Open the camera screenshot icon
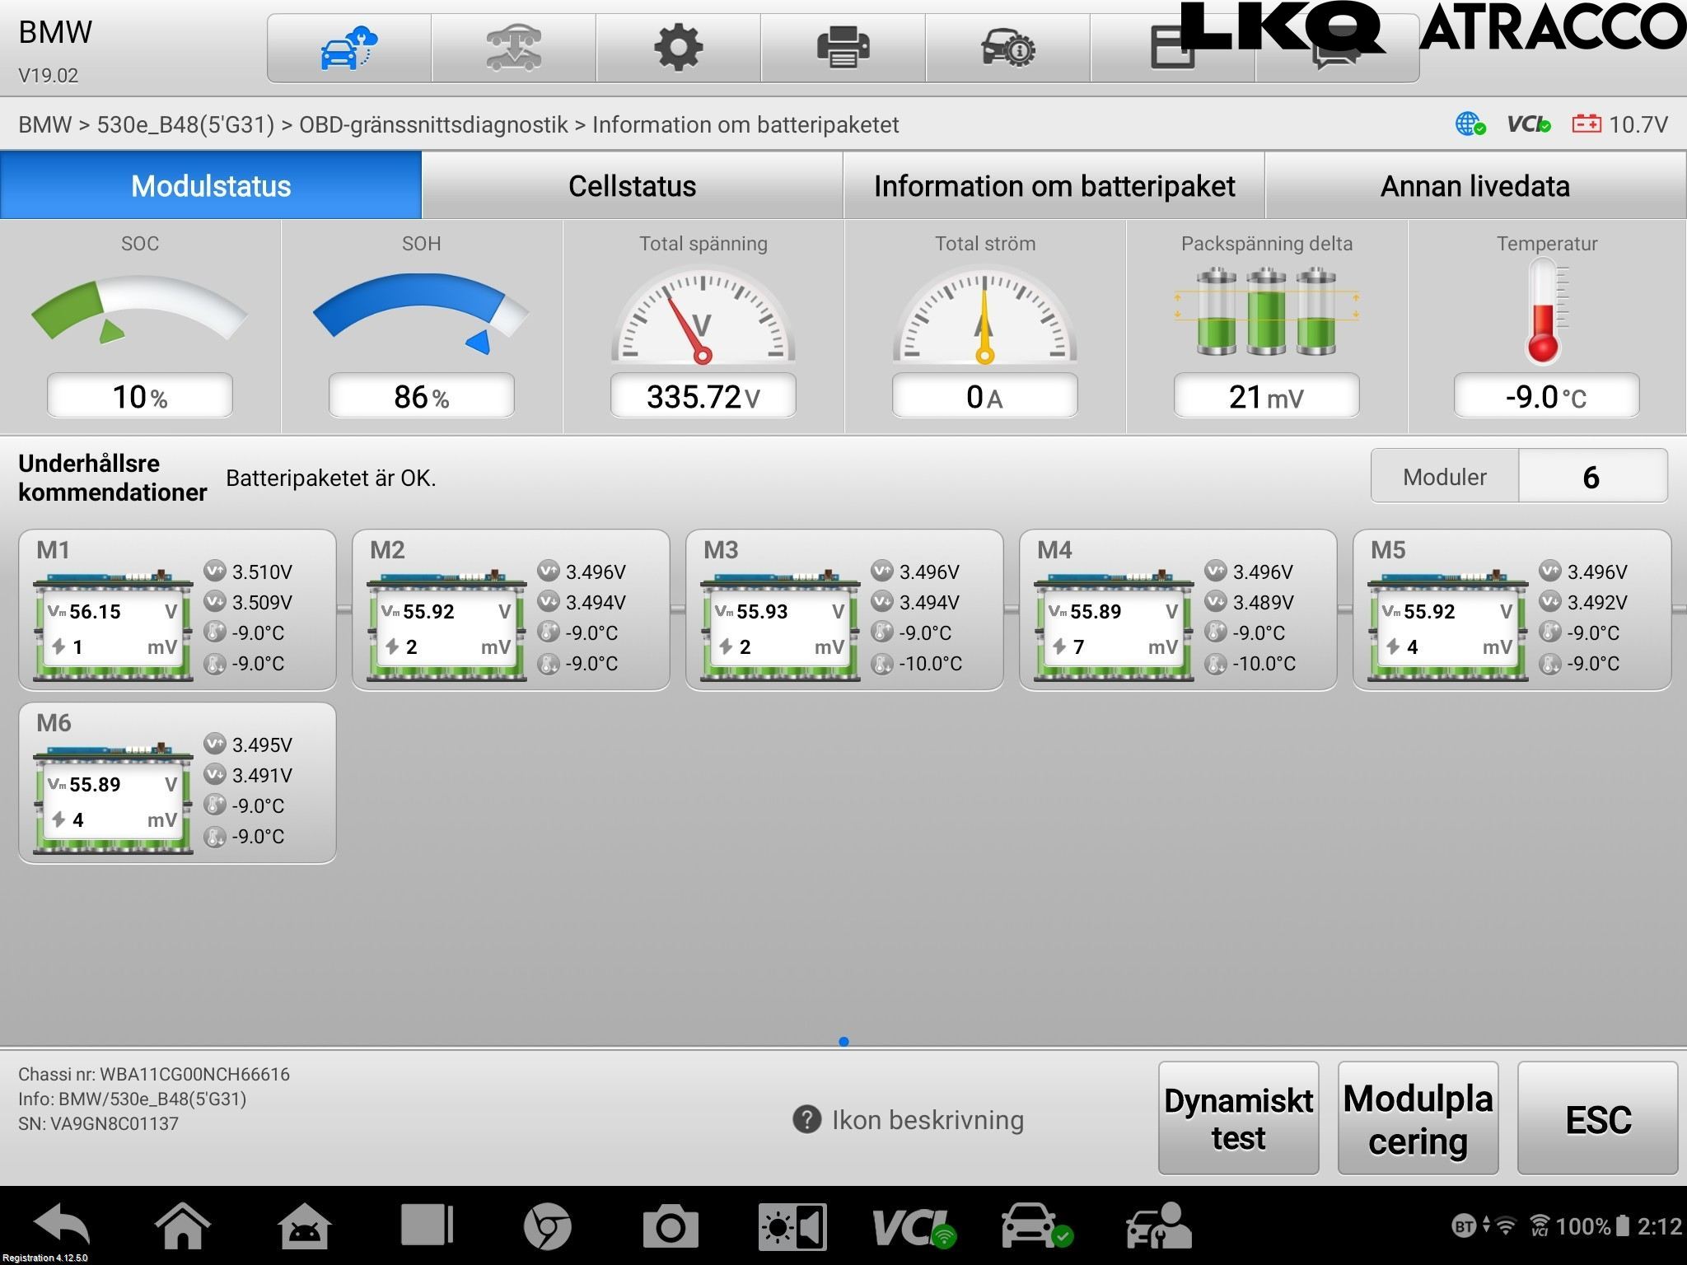 pos(670,1227)
